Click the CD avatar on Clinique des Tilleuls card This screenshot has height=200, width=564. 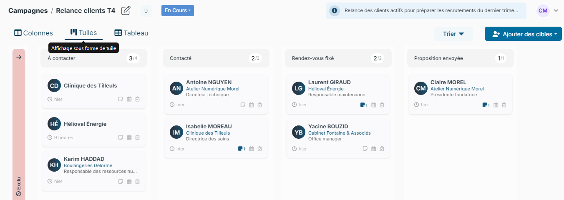54,85
